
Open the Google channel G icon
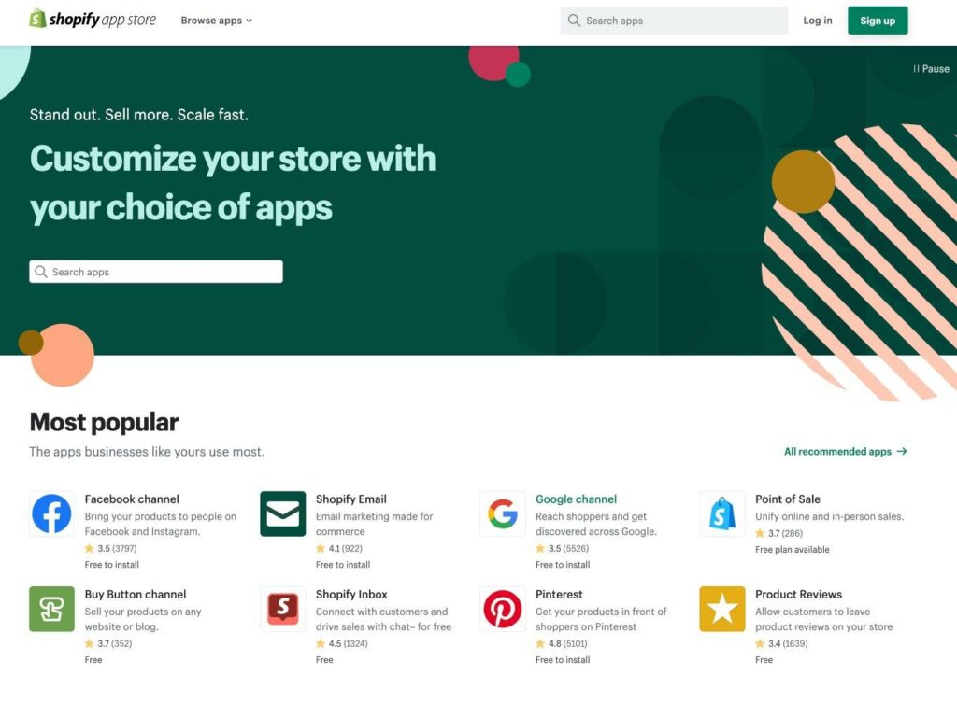coord(502,513)
